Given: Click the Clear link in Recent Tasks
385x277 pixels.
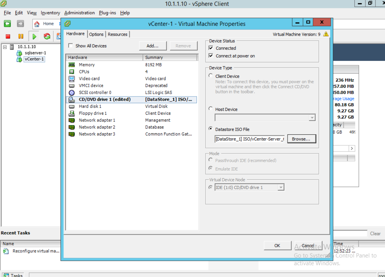Looking at the screenshot, I should pyautogui.click(x=375, y=234).
